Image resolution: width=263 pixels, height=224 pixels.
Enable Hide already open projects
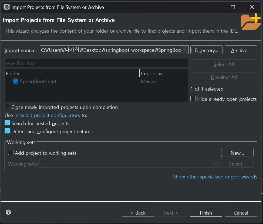tap(193, 99)
